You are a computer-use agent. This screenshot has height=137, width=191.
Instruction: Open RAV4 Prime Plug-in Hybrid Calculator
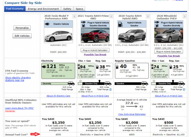click(x=95, y=50)
